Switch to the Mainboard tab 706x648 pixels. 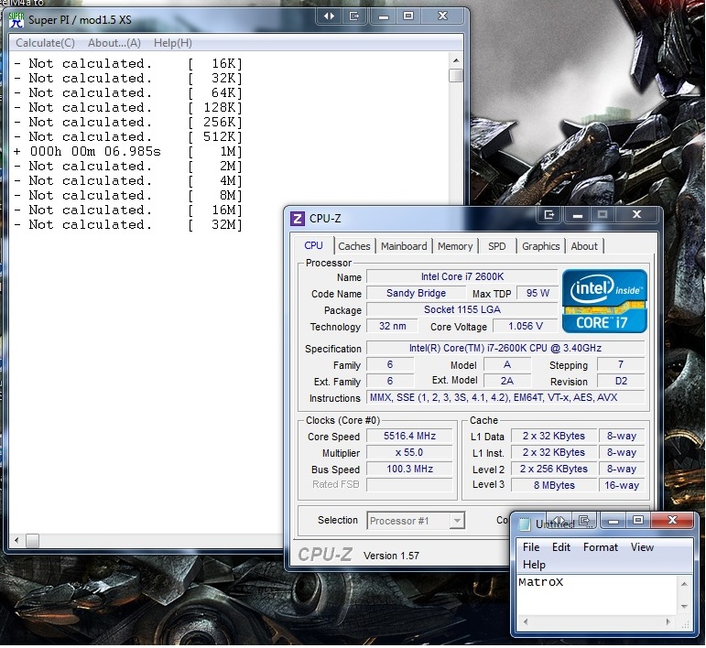[404, 246]
